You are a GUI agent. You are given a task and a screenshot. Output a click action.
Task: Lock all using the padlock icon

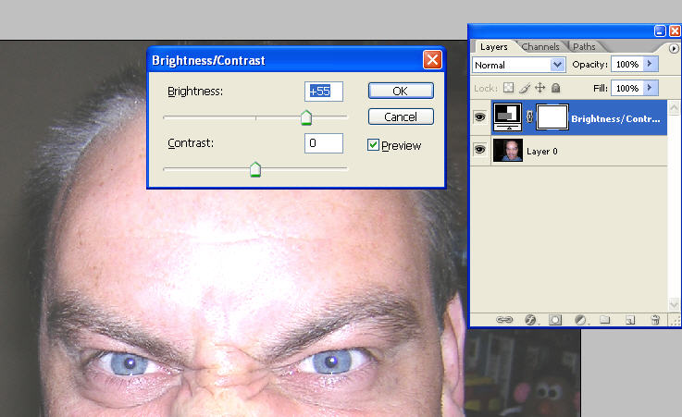tap(555, 88)
